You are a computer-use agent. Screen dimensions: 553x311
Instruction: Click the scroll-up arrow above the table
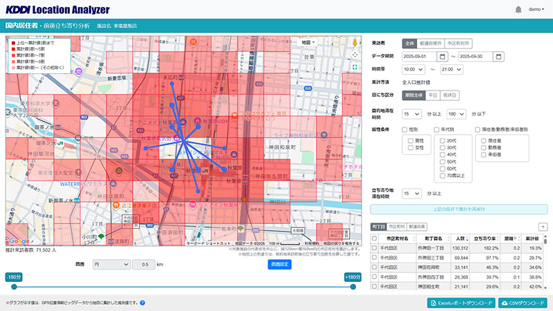[x=543, y=226]
